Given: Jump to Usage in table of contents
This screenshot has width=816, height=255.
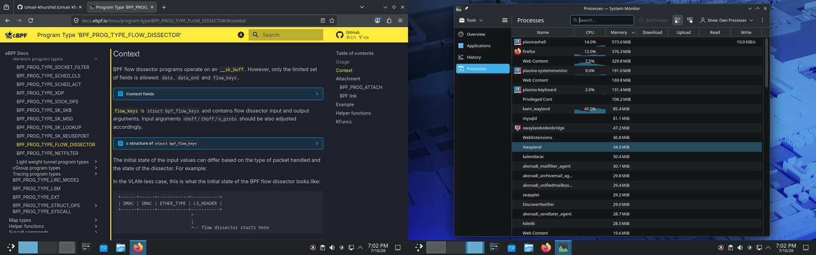Looking at the screenshot, I should (343, 62).
